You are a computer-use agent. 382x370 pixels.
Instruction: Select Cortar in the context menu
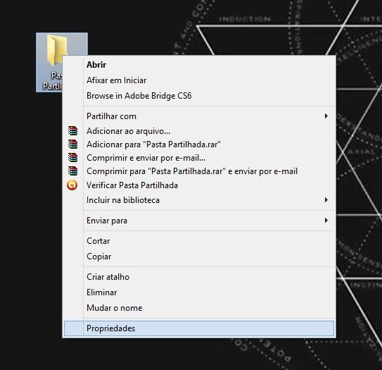coord(199,241)
